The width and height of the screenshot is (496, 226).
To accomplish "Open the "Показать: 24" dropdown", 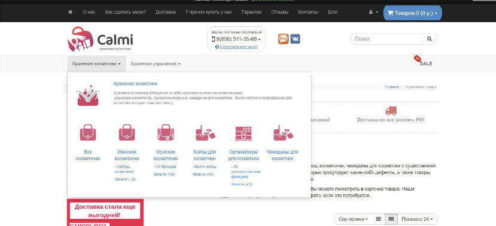I will [x=417, y=219].
